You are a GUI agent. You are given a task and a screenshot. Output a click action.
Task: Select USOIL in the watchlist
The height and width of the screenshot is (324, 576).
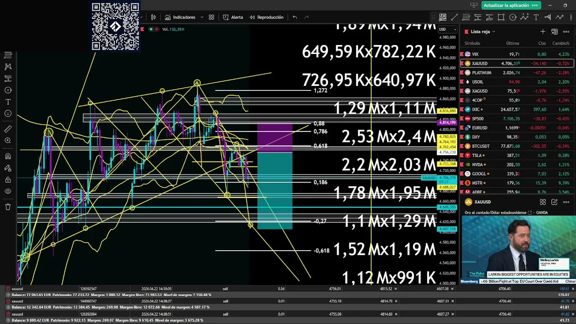[517, 82]
